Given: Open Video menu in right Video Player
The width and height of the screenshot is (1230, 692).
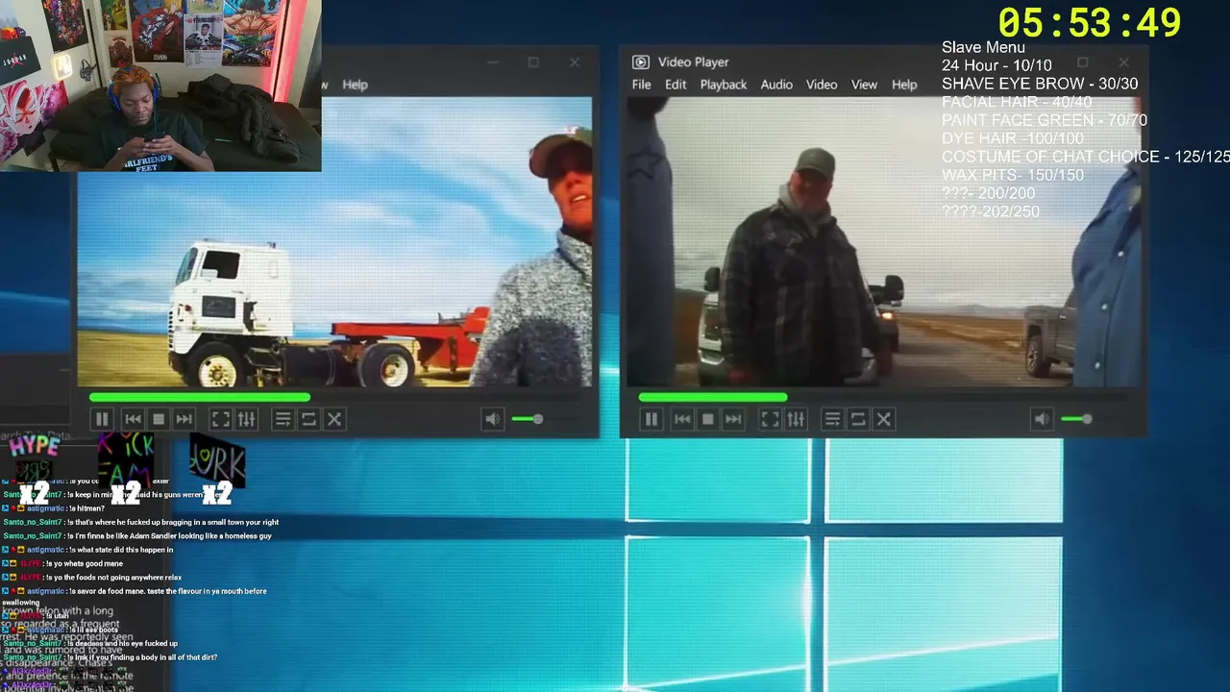Looking at the screenshot, I should point(822,85).
